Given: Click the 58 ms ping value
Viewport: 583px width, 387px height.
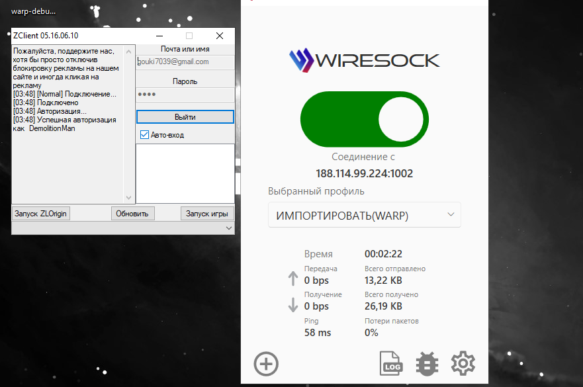Looking at the screenshot, I should pos(318,333).
